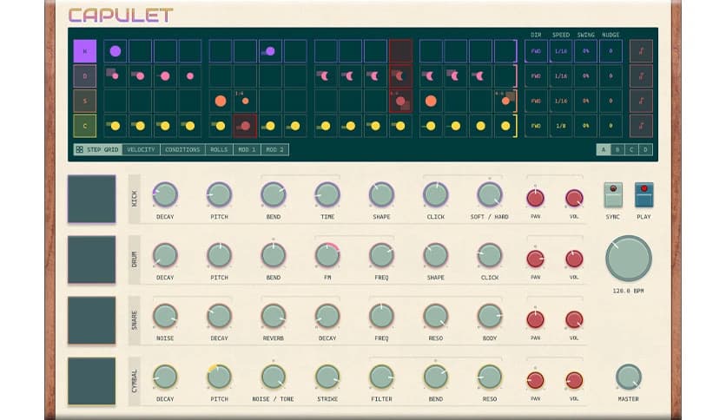Image resolution: width=726 pixels, height=420 pixels.
Task: Trigger the drum pad
Action: pos(92,259)
